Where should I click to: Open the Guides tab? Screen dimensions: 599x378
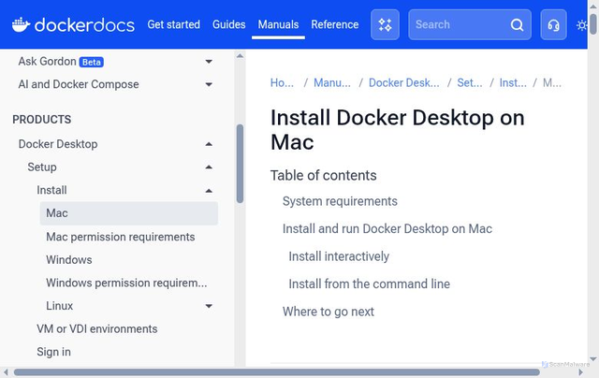[228, 24]
